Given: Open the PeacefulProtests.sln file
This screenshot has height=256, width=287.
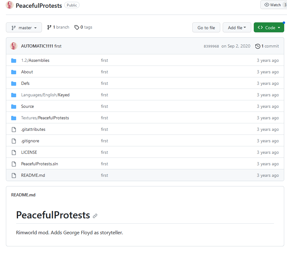Looking at the screenshot, I should click(39, 164).
